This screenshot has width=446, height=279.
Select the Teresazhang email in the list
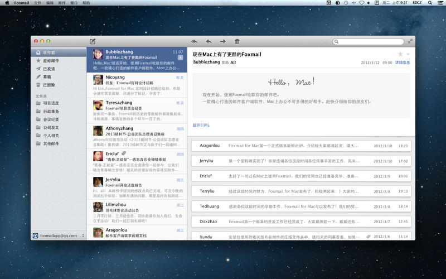(x=137, y=110)
